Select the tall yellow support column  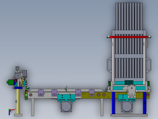18,101
